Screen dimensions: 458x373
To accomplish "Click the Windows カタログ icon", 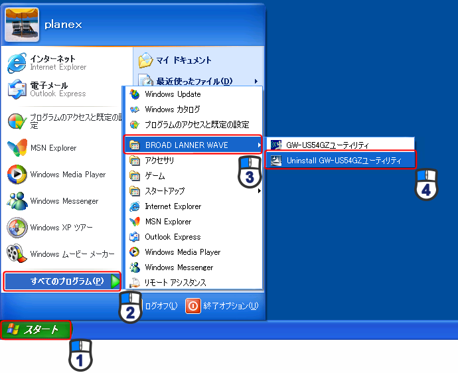I will click(x=134, y=110).
